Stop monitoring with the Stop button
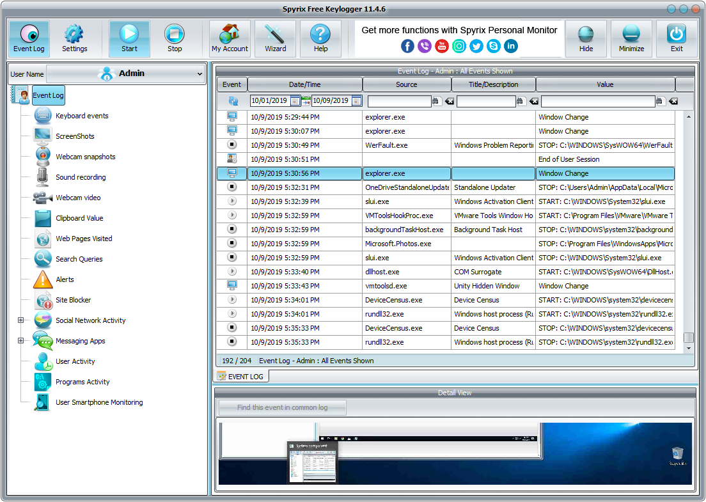Screen dimensions: 706x502 175,39
